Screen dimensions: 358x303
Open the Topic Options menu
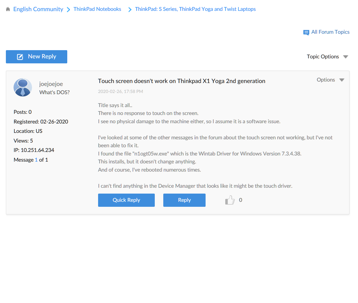(323, 57)
